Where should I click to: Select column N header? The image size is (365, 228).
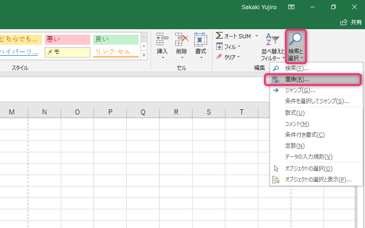point(44,112)
